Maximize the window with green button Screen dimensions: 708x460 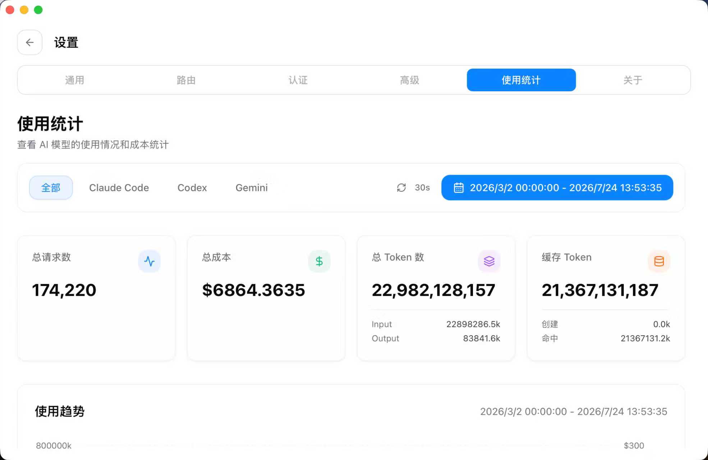click(x=38, y=10)
